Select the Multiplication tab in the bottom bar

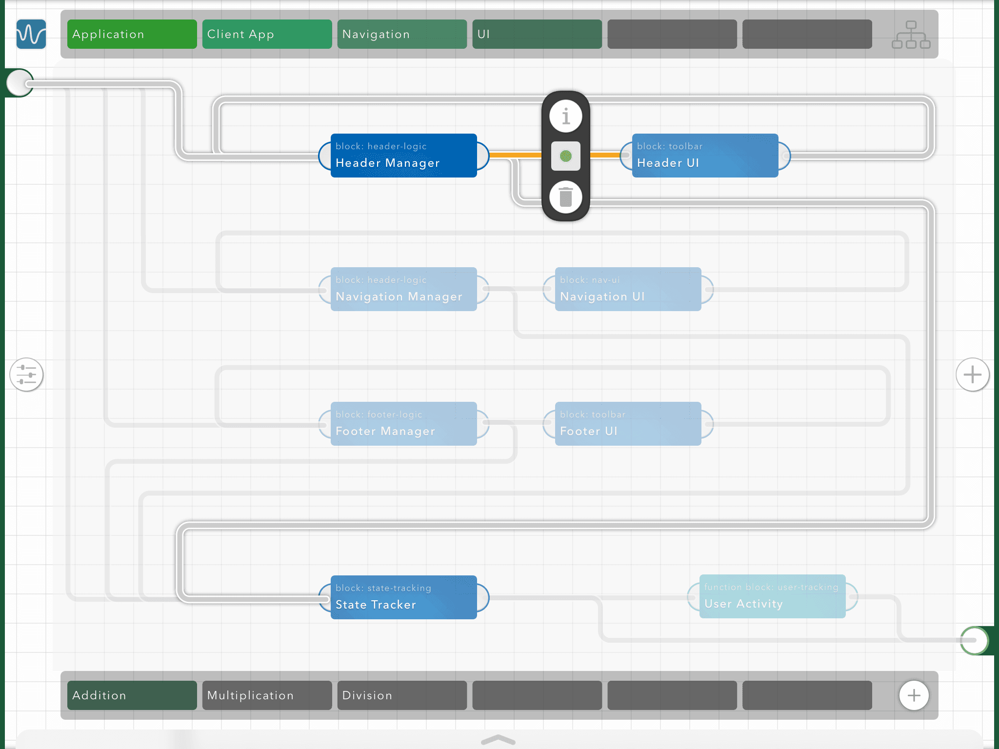pyautogui.click(x=267, y=695)
